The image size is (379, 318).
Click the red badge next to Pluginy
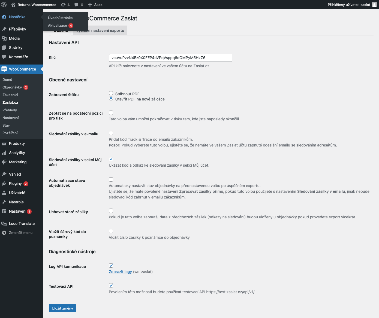26,184
